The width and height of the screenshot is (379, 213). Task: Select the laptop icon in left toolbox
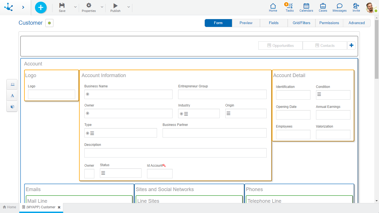coord(12,85)
